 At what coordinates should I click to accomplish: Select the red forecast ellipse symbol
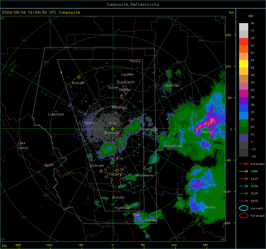click(244, 216)
